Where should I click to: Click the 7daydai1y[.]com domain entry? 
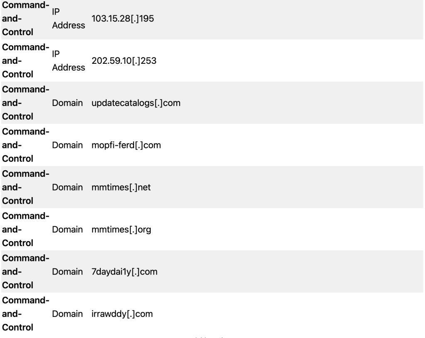[125, 272]
